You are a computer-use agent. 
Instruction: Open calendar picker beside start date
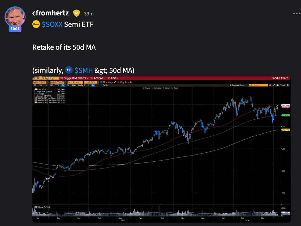click(48, 82)
